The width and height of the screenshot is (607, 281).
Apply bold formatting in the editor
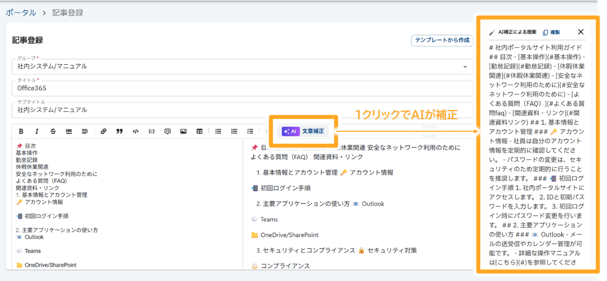[x=20, y=131]
